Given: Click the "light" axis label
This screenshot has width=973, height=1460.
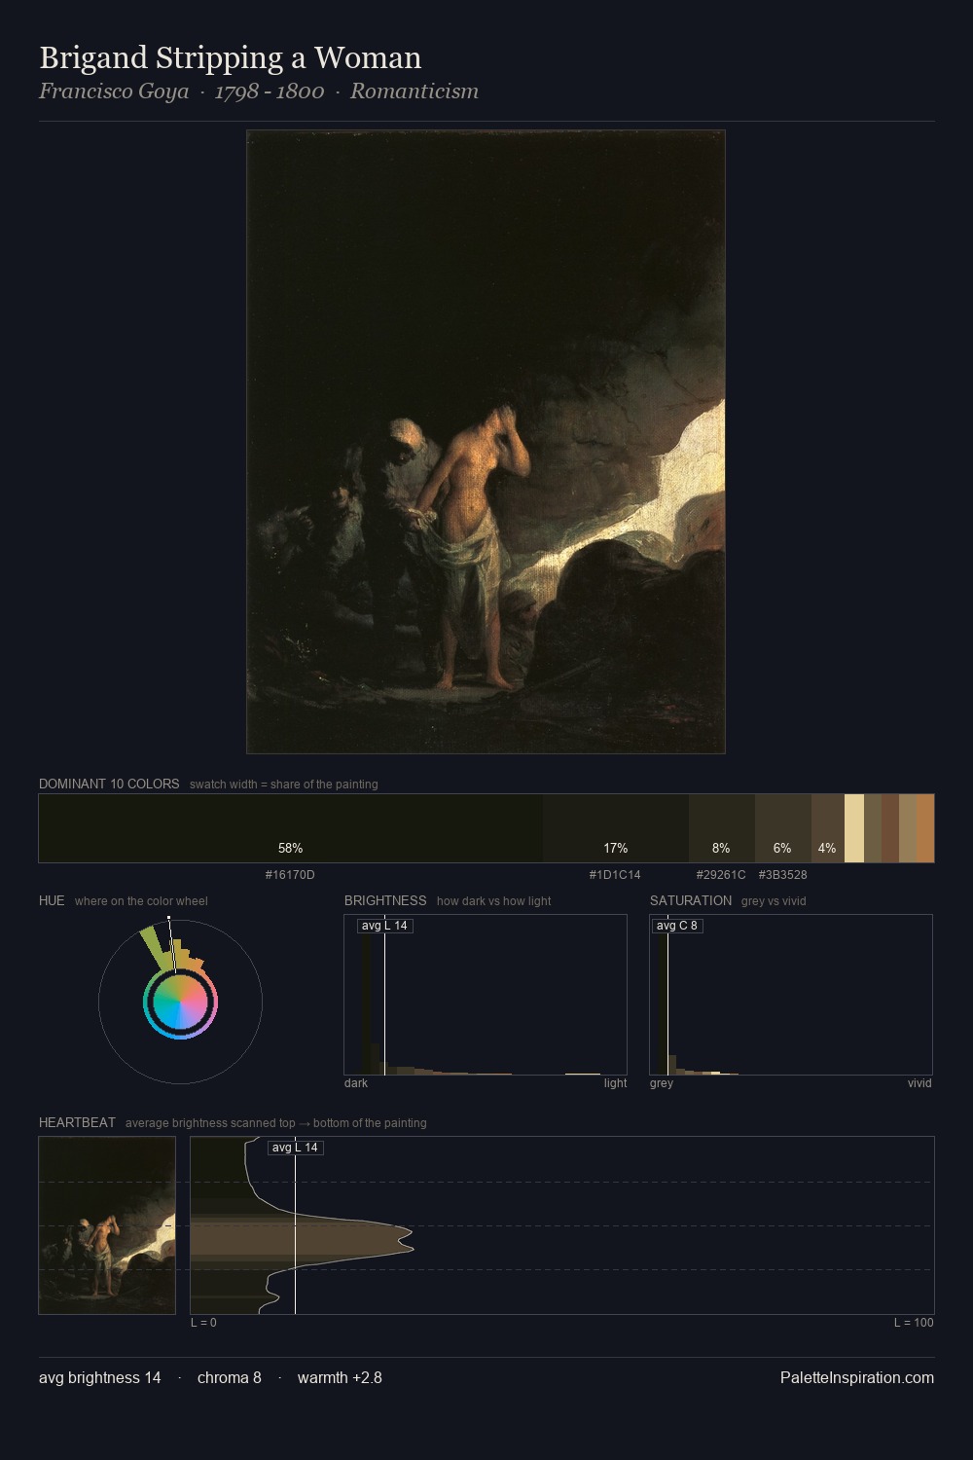Looking at the screenshot, I should 615,1083.
